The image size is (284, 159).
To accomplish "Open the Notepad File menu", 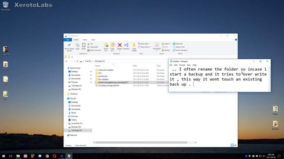I will (171, 65).
